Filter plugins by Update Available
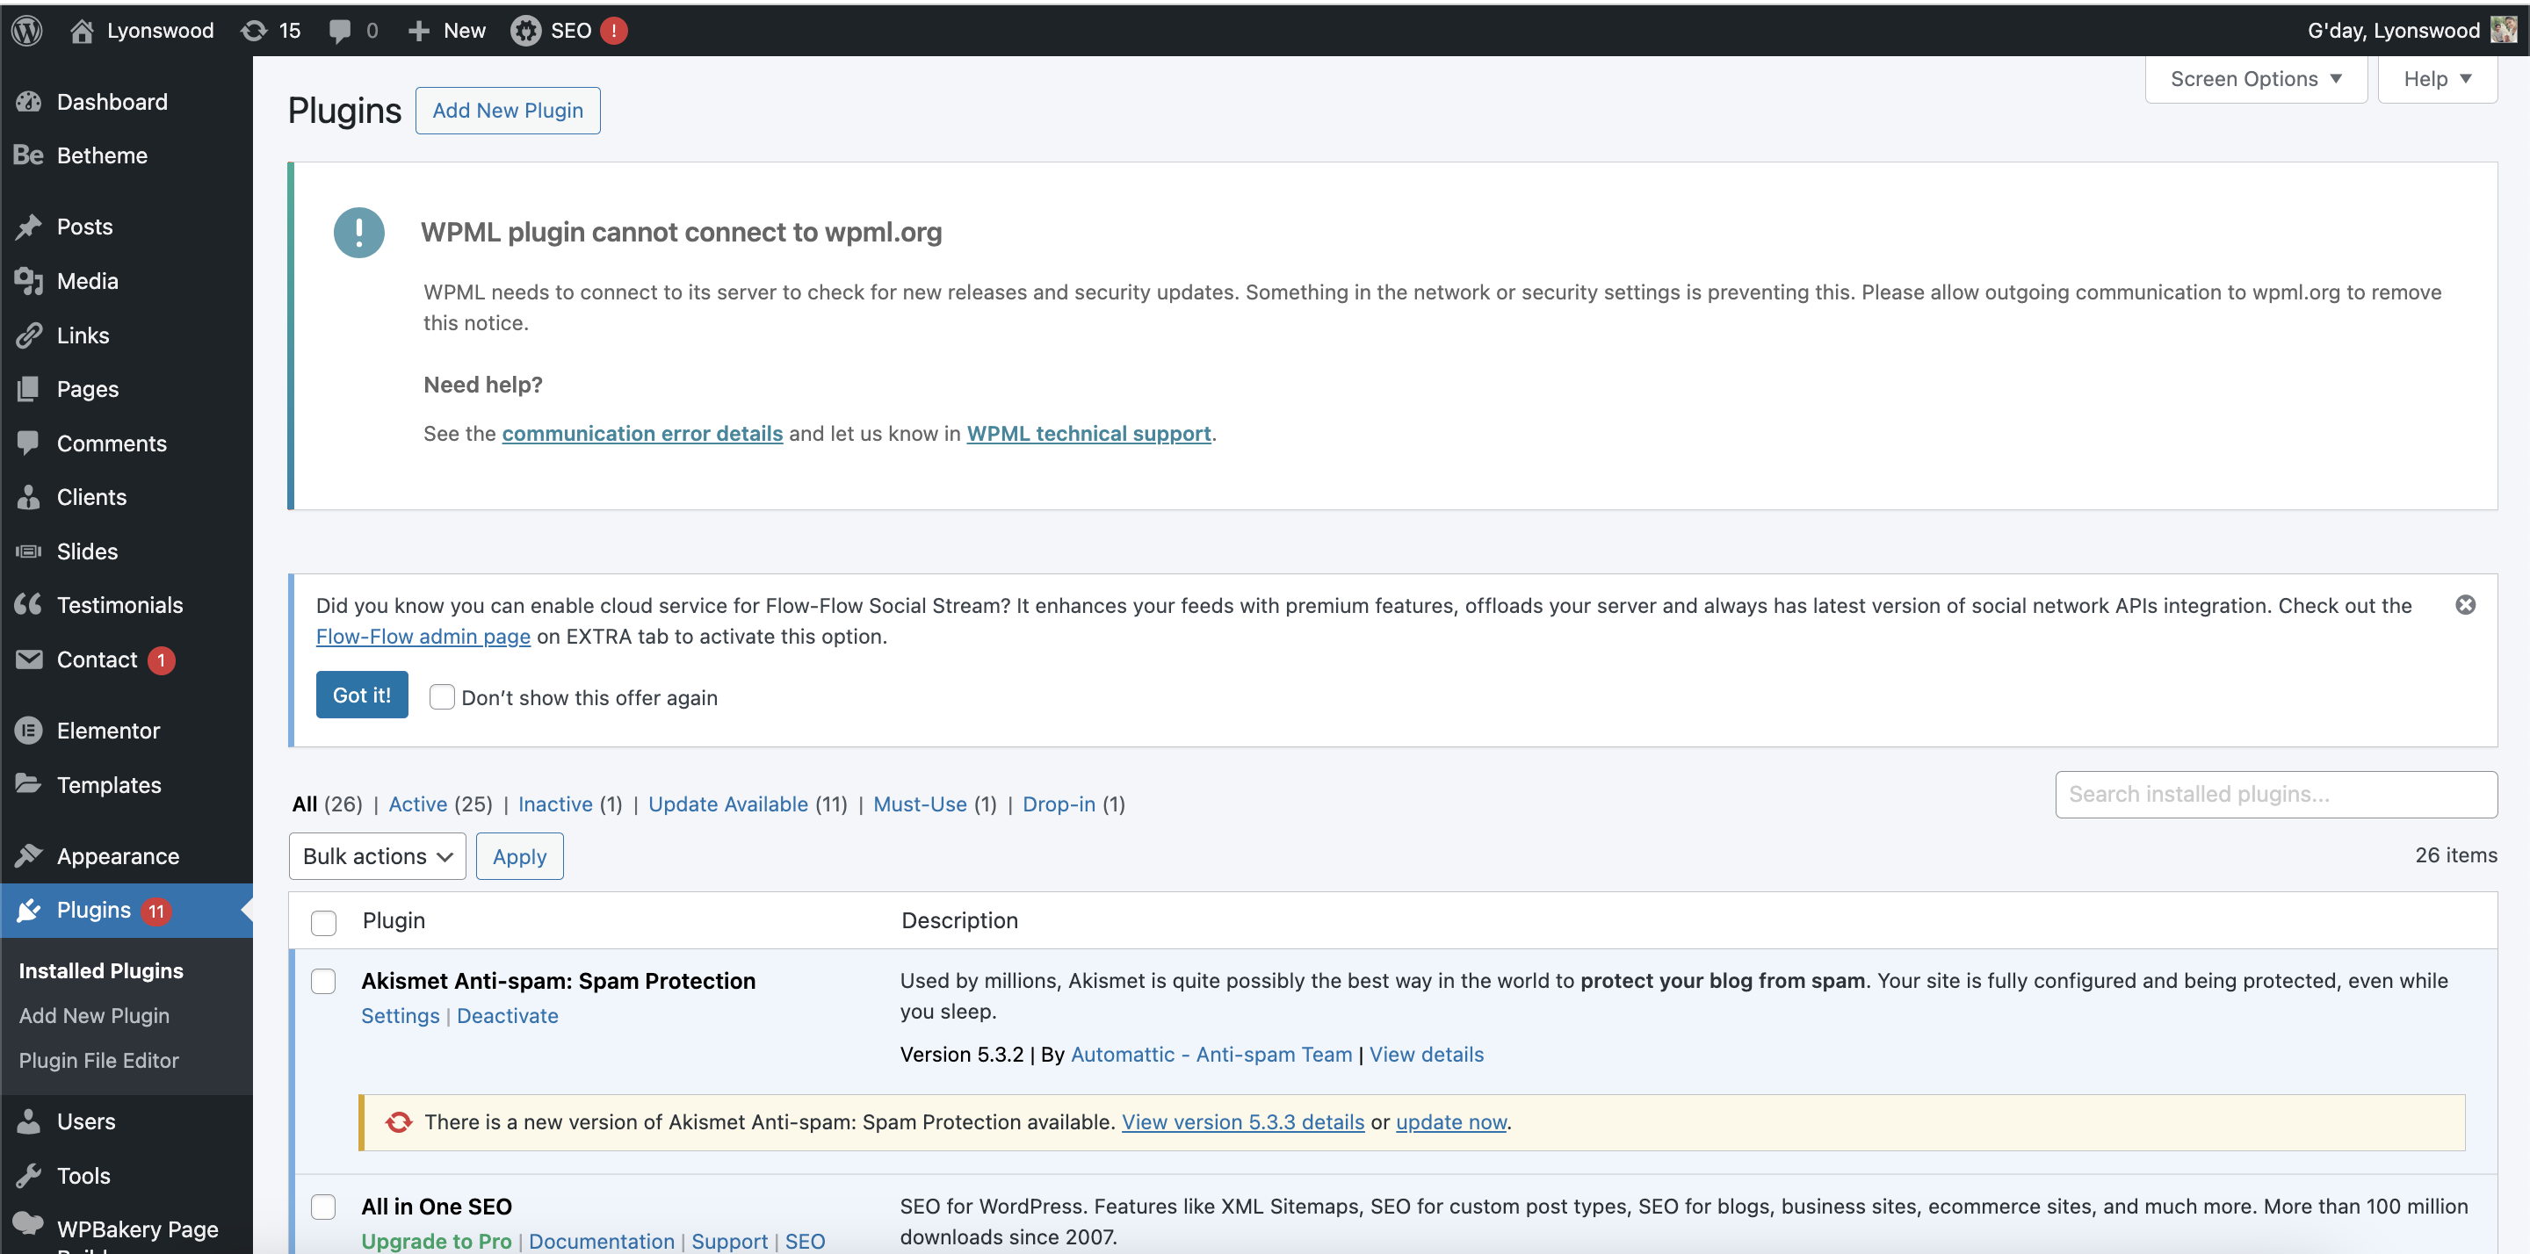Viewport: 2530px width, 1254px height. coord(729,804)
